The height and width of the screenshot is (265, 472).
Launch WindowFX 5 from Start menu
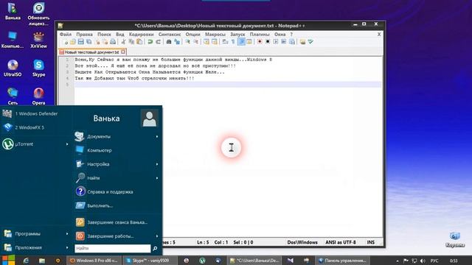[x=35, y=127]
